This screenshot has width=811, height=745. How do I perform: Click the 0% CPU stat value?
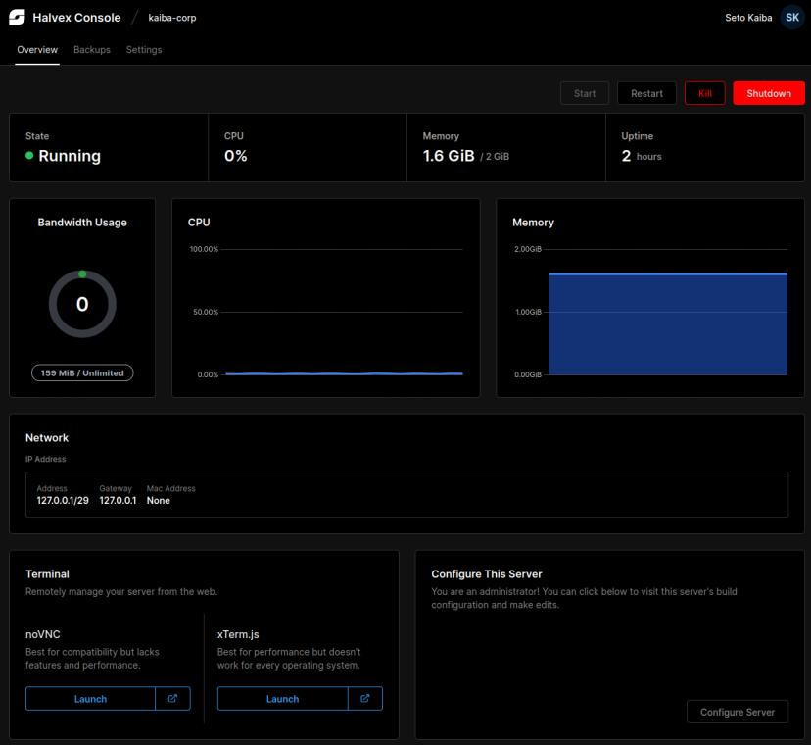tap(236, 156)
